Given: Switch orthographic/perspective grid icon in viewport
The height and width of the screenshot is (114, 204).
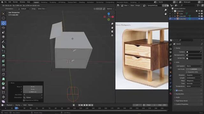Looking at the screenshot, I should click(x=112, y=35).
